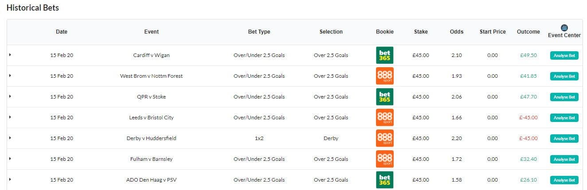Click 888sport logo in Derby v Huddersfield row
Screen dimensions: 587x190
tap(384, 138)
